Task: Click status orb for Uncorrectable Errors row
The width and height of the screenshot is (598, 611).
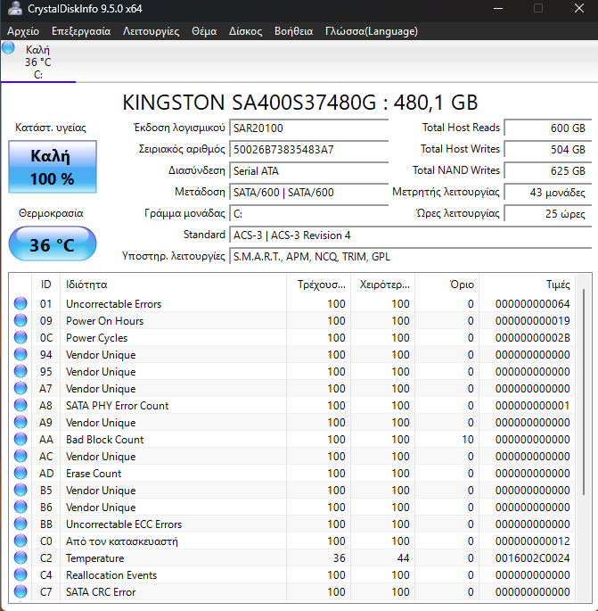Action: (x=20, y=303)
